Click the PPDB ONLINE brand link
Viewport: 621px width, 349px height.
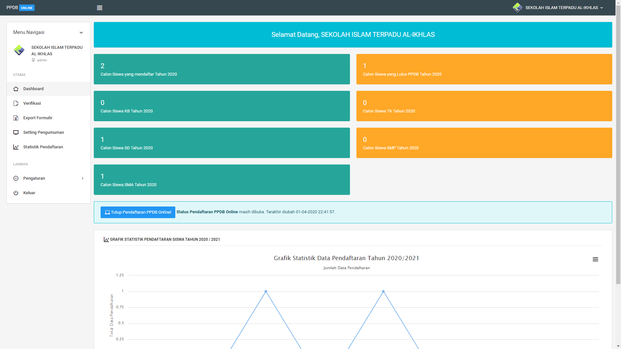pyautogui.click(x=20, y=8)
